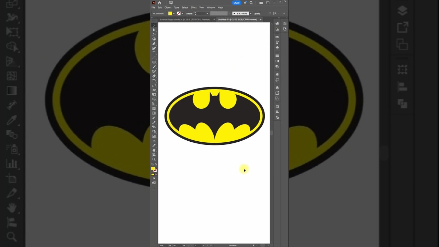Screen dimensions: 439x247
Task: Open the Properties panel icon
Action: click(285, 23)
